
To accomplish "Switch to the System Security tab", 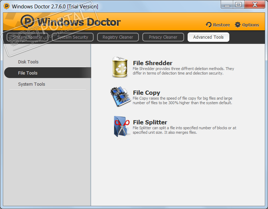I will pyautogui.click(x=73, y=37).
